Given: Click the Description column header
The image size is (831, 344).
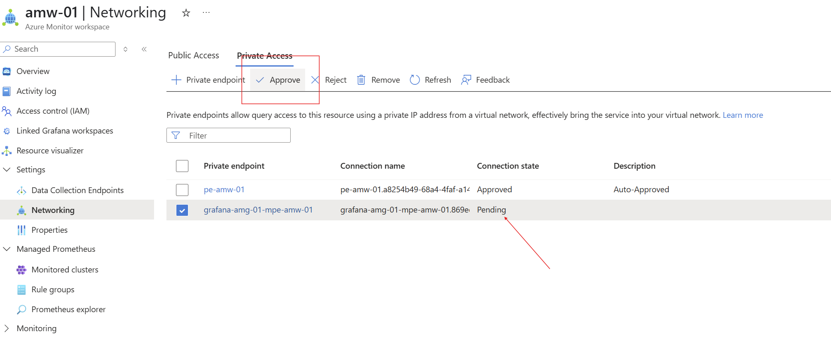Looking at the screenshot, I should (634, 166).
